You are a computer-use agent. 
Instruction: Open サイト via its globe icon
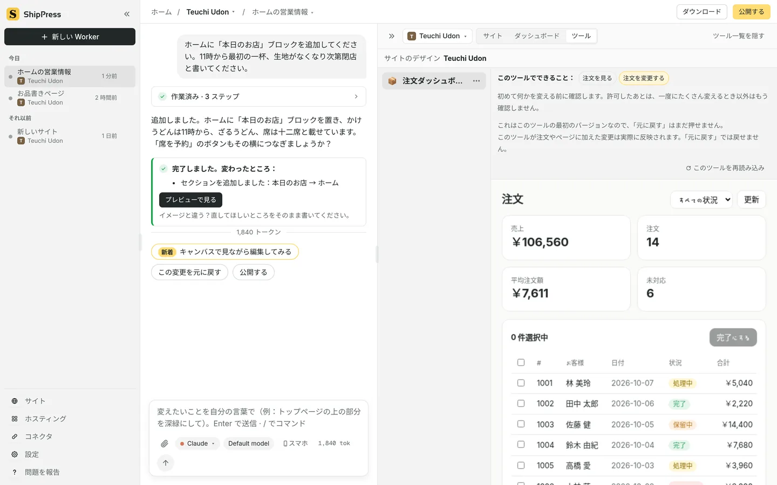coord(15,401)
